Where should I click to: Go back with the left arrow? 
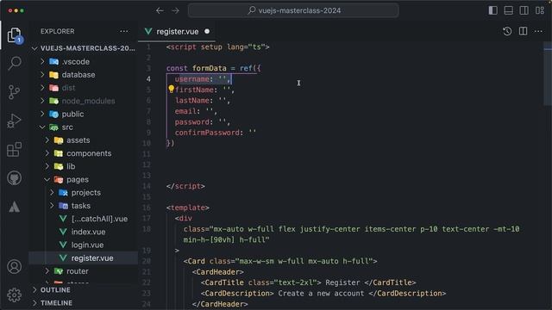point(160,10)
